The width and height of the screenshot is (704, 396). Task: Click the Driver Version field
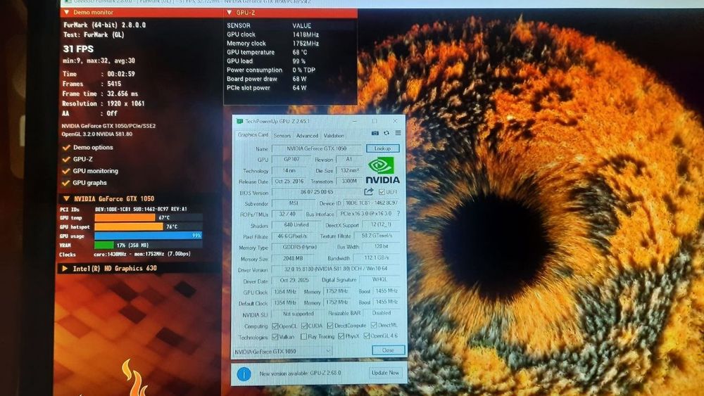336,269
